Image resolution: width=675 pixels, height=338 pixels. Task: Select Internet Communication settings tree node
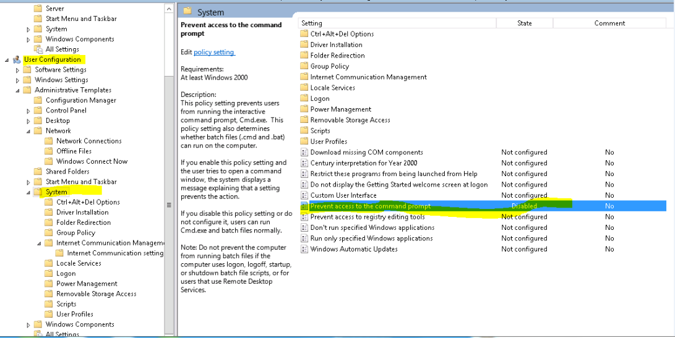[115, 253]
